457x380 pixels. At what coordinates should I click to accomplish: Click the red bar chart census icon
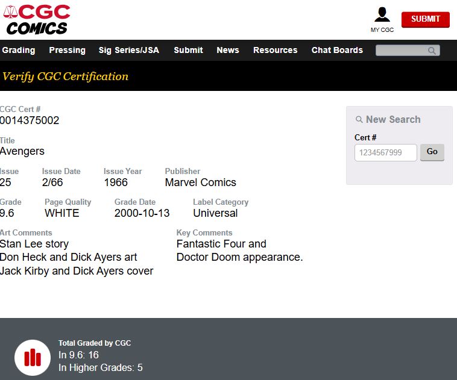33,357
